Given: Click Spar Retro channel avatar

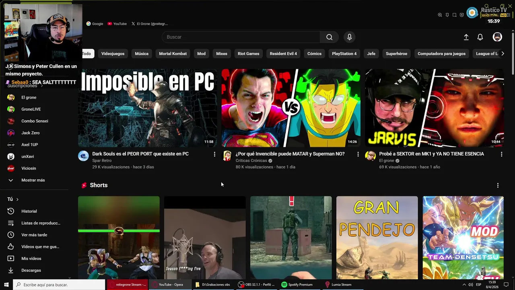Looking at the screenshot, I should (83, 156).
